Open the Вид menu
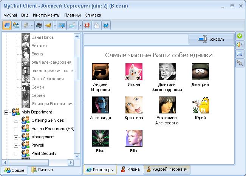Screen dimensions: 246x176 25,15
